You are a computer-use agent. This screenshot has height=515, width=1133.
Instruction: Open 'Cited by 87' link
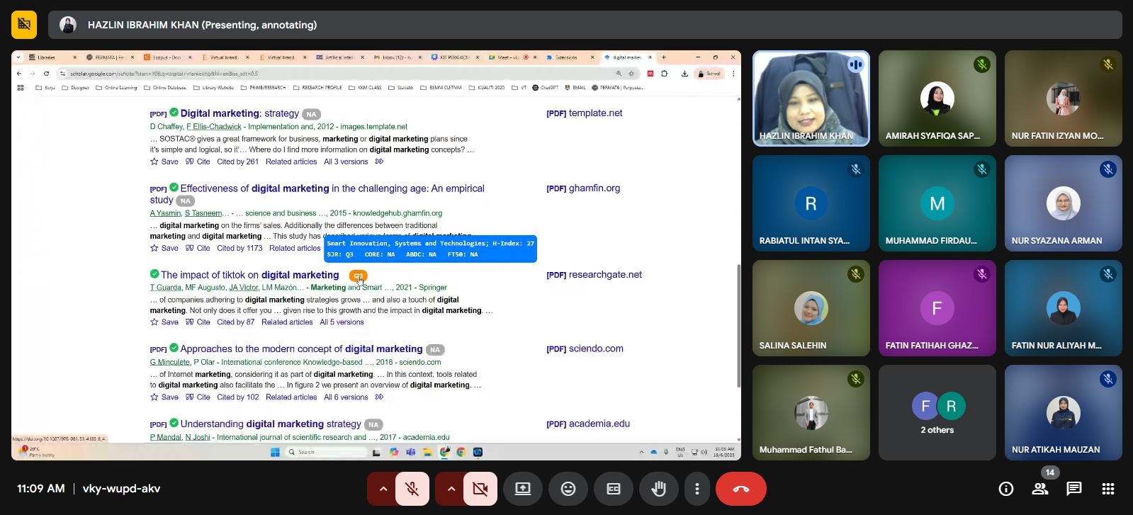pyautogui.click(x=235, y=322)
